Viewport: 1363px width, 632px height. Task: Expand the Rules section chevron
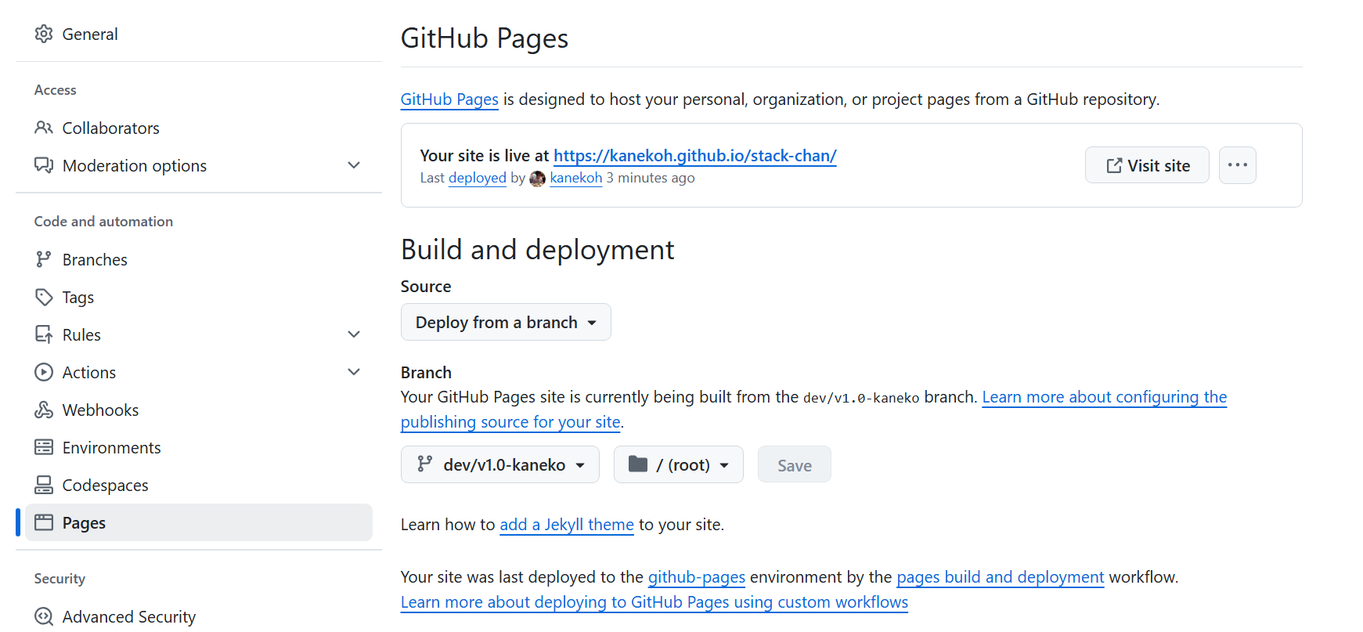point(354,334)
